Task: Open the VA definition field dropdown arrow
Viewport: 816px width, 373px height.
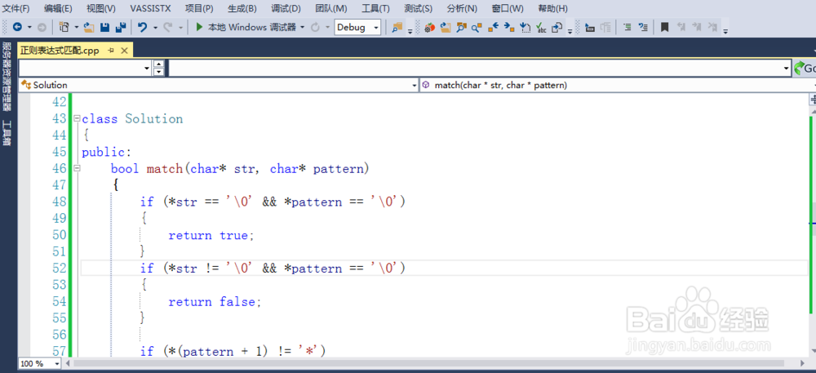Action: [x=787, y=68]
